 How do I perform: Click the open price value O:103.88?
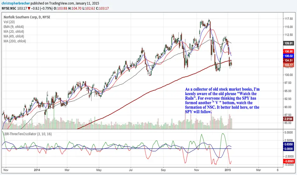click(61, 8)
